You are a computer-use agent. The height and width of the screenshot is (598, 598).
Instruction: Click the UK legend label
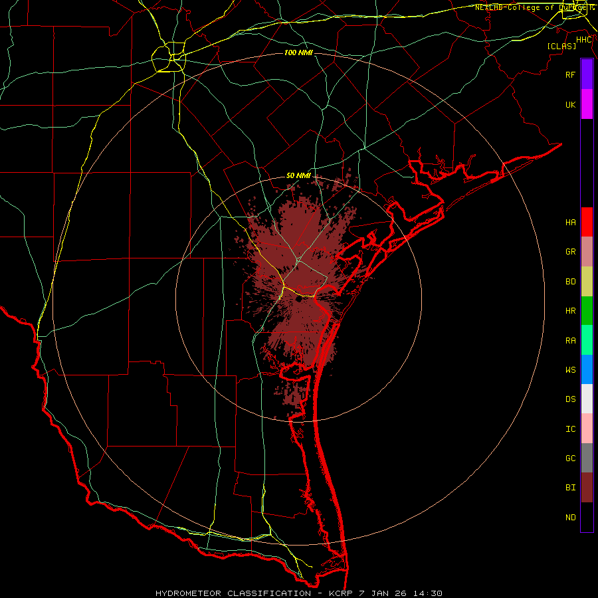click(x=571, y=104)
